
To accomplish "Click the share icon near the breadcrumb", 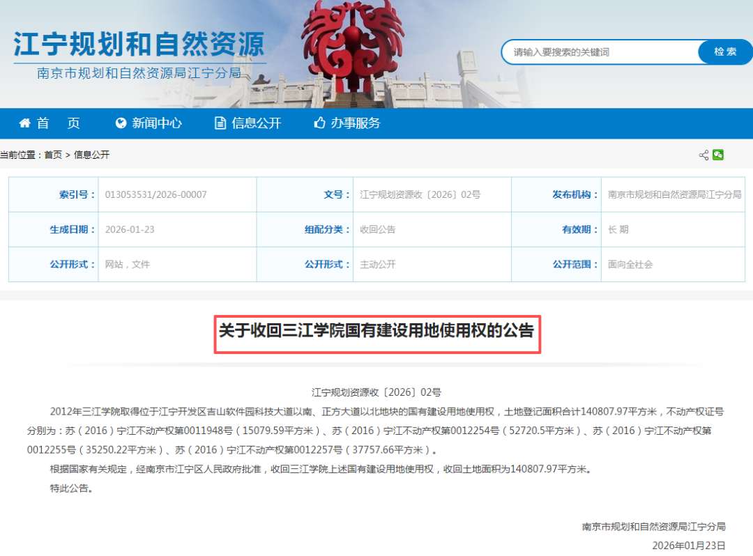I will point(703,155).
